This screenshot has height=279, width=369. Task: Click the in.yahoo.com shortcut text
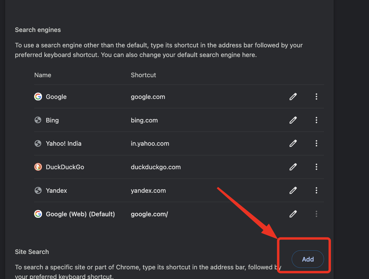click(x=150, y=144)
